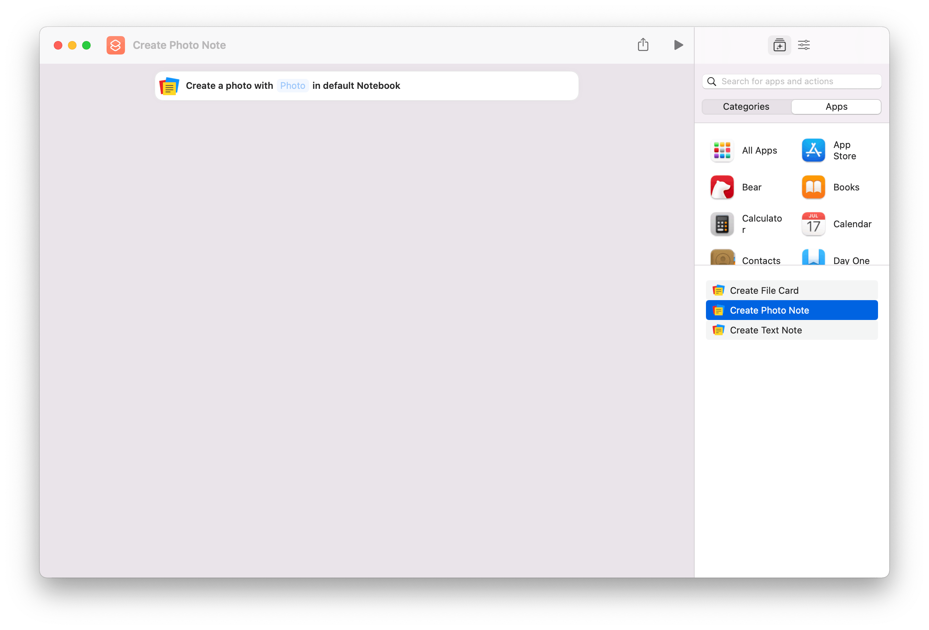Select the Calendar app icon

pyautogui.click(x=813, y=224)
